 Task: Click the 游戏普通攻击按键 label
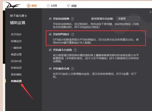102,19
